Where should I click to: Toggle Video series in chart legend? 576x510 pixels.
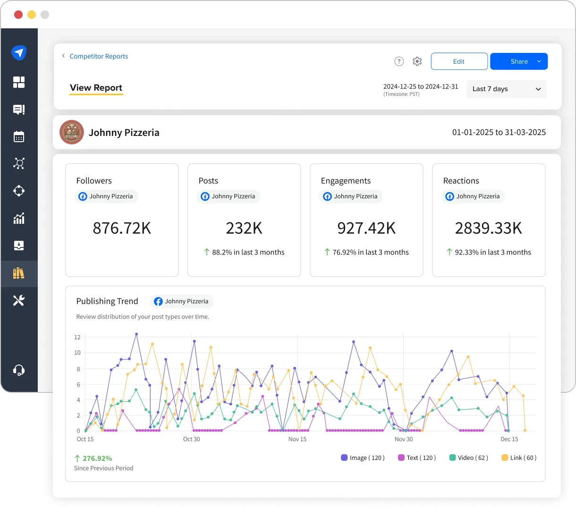[x=469, y=458]
